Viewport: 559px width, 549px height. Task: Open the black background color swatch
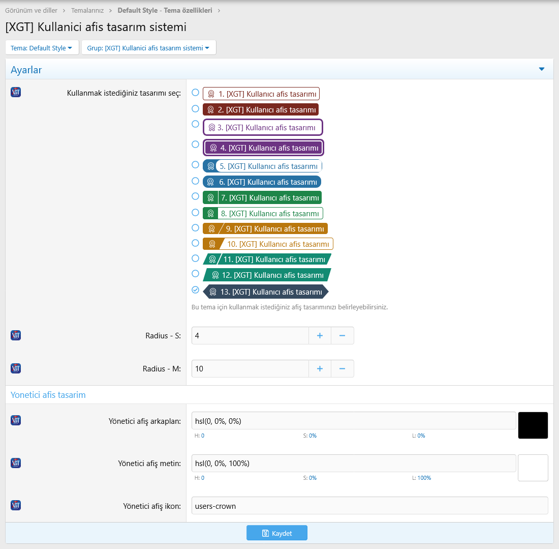[533, 425]
